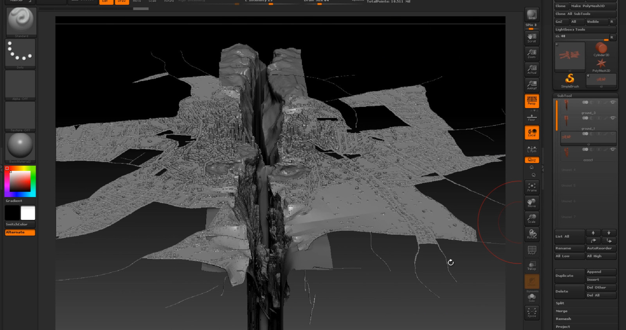Click the List All button
This screenshot has width=626, height=330.
tap(570, 237)
